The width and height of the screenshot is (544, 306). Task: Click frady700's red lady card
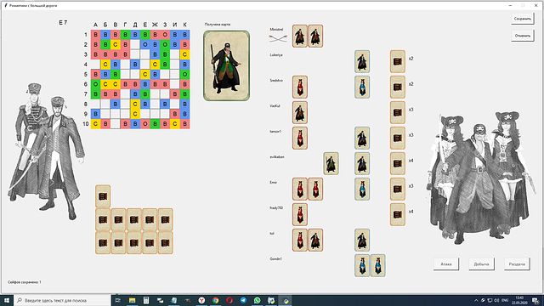300,214
